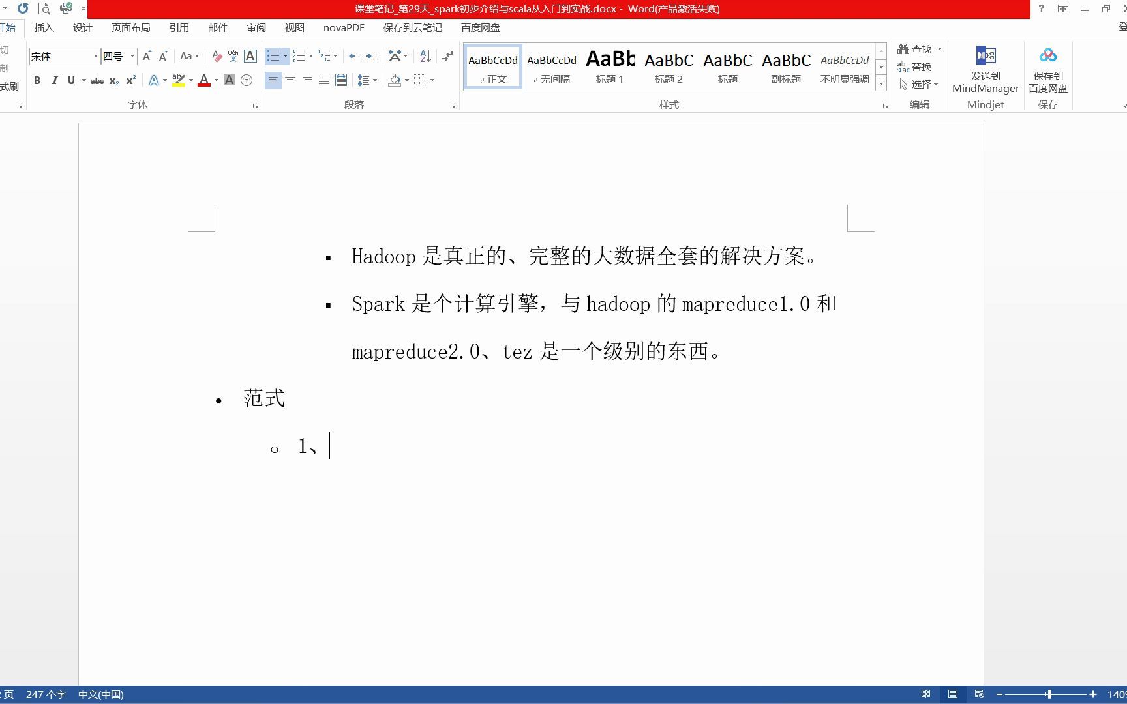Screen dimensions: 1127x704
Task: Decrease paragraph indent
Action: (x=355, y=56)
